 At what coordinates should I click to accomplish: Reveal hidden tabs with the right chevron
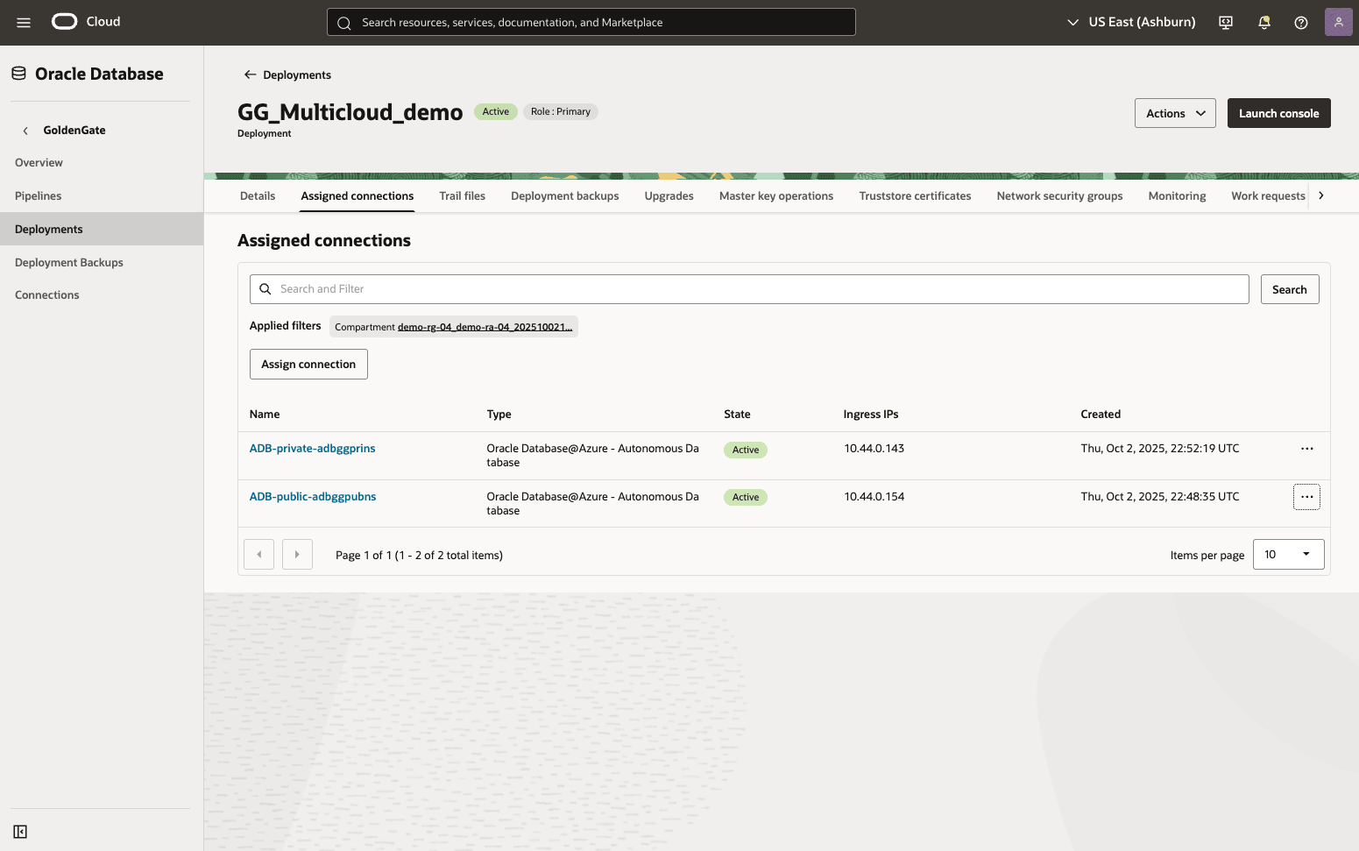tap(1321, 195)
